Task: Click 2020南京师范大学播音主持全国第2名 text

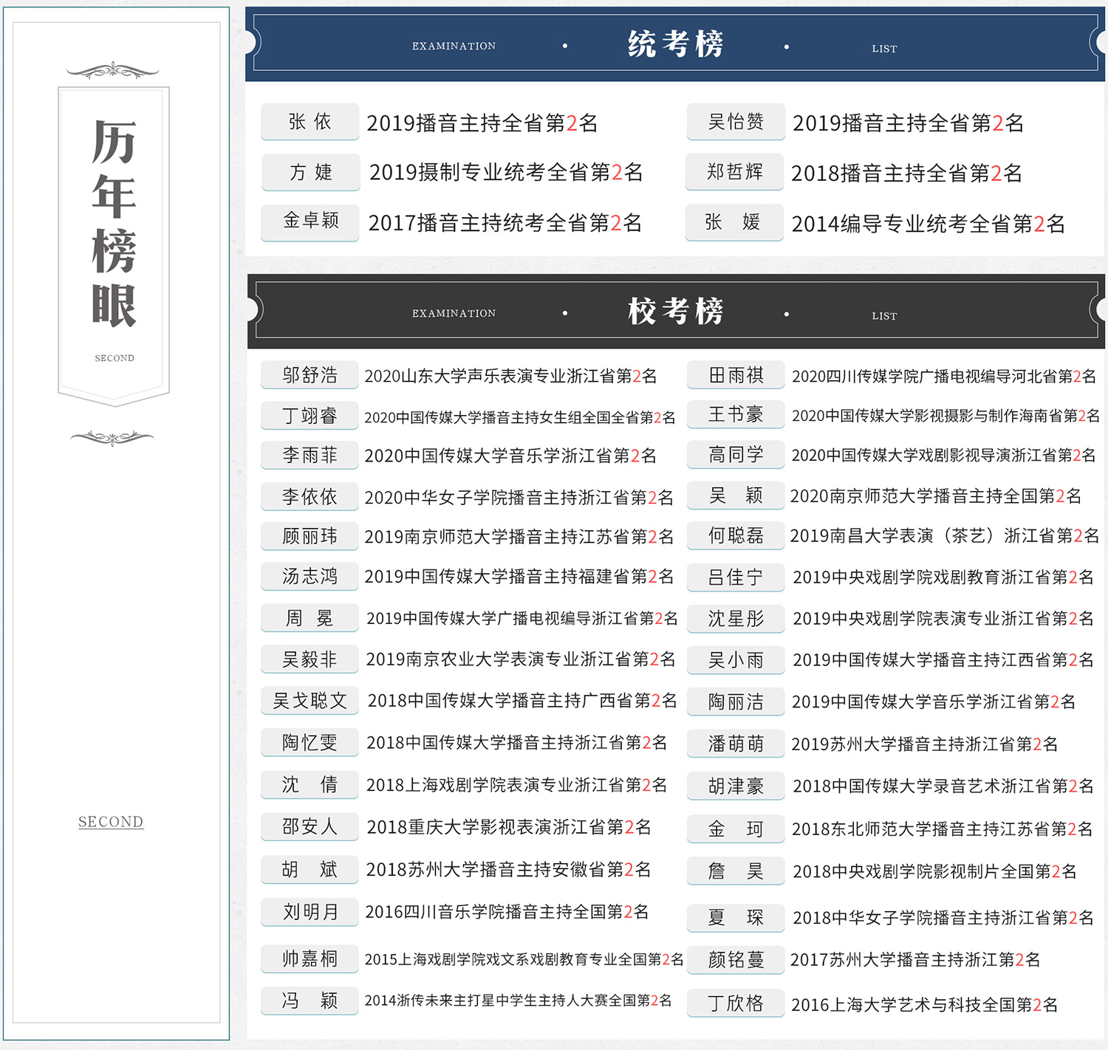Action: click(936, 496)
